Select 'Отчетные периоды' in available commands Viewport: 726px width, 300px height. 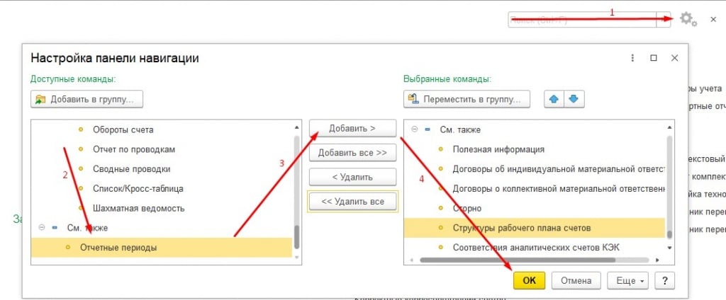coord(118,248)
